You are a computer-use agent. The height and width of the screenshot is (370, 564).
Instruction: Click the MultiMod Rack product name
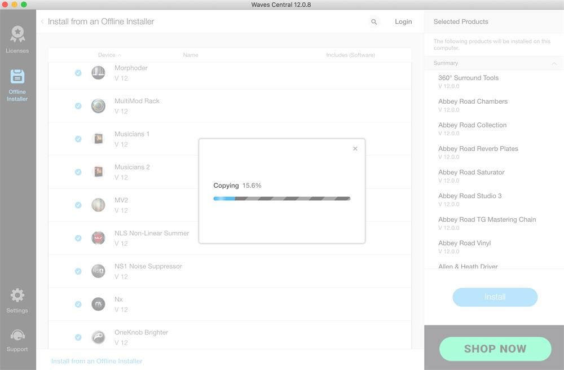point(136,101)
